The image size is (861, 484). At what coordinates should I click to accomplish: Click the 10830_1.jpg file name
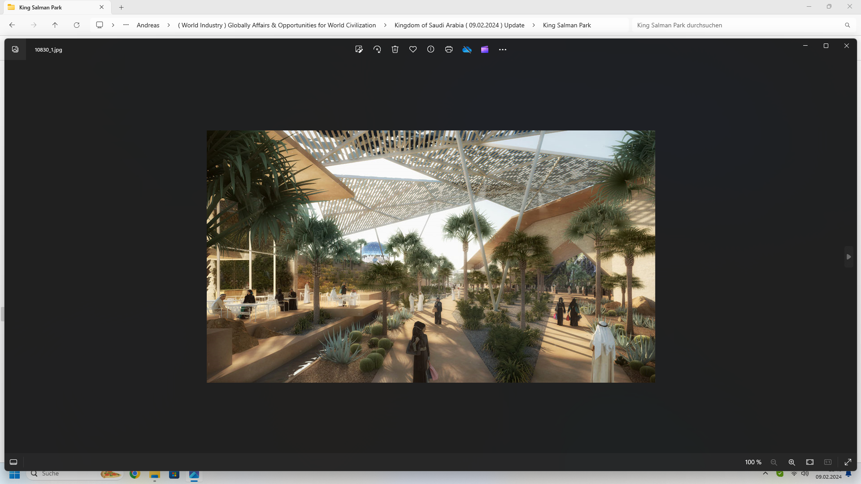click(48, 50)
